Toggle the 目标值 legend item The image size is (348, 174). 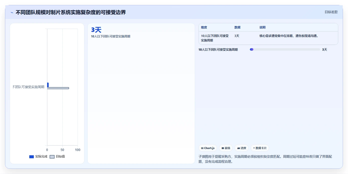click(x=57, y=157)
